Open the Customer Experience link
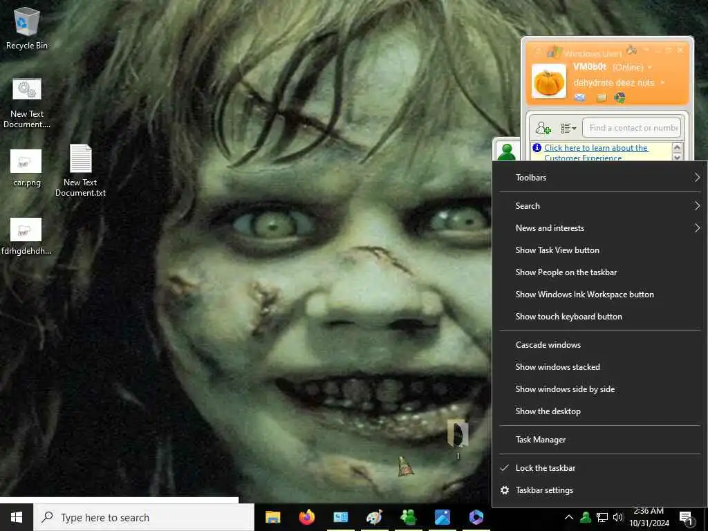The image size is (708, 531). (596, 153)
